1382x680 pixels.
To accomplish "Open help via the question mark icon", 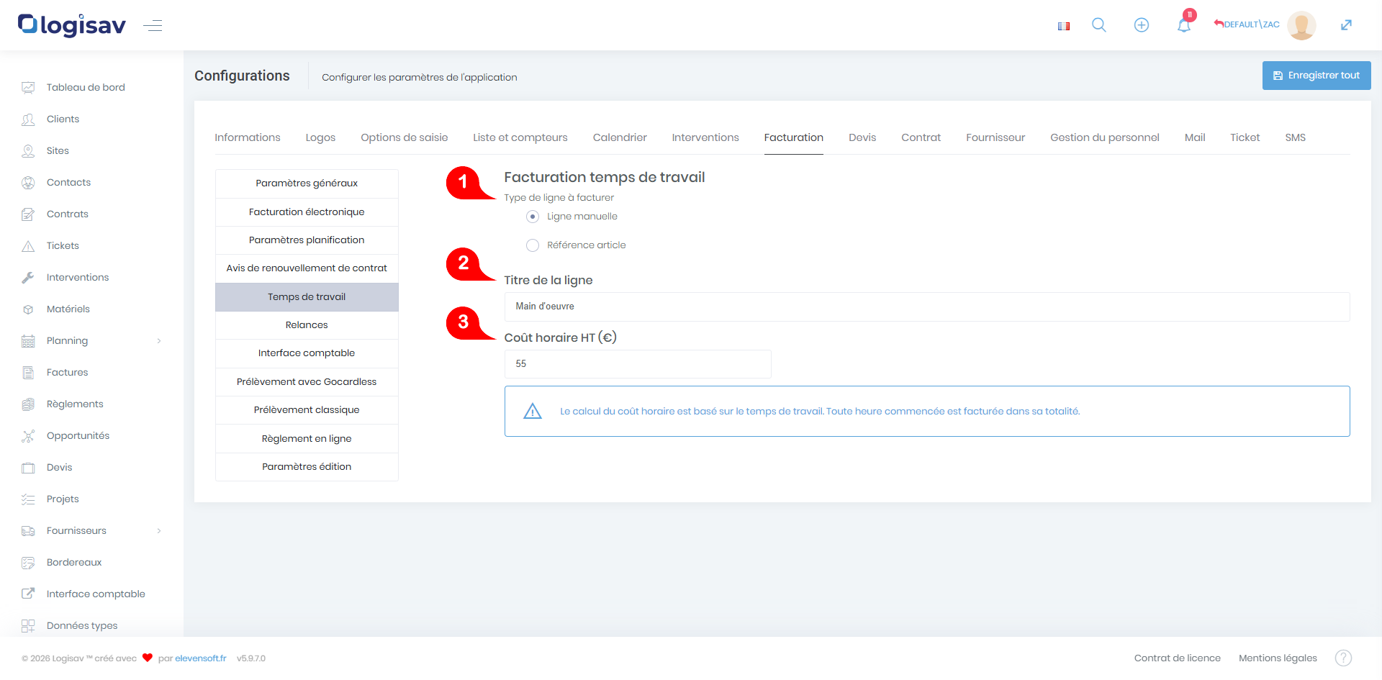I will (1343, 658).
